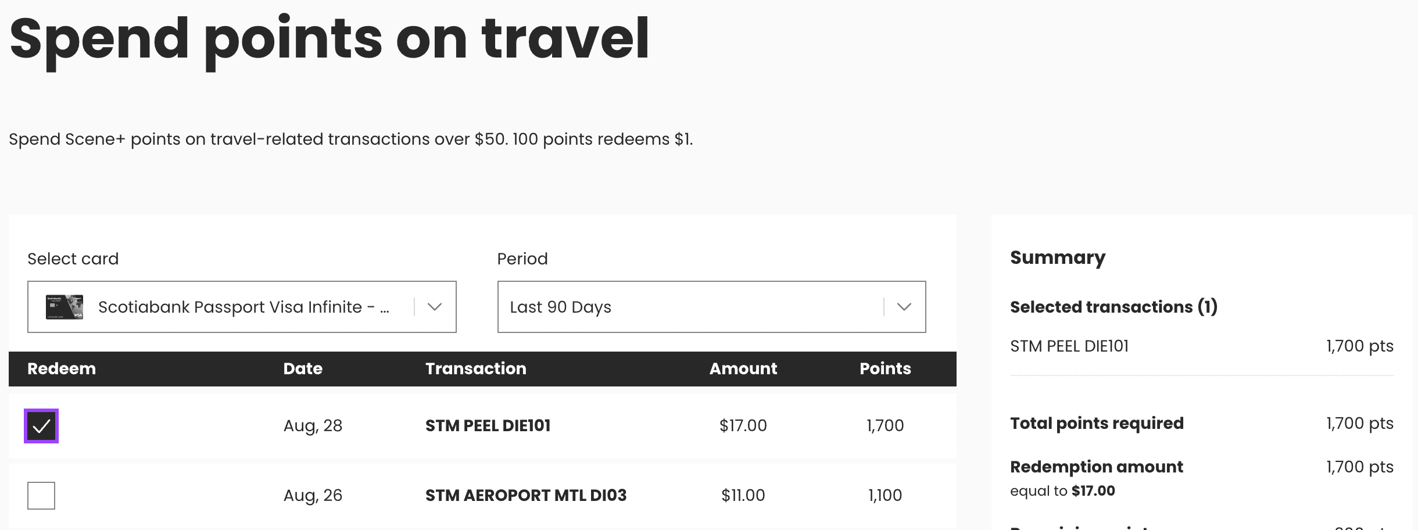Open the Period dropdown chevron
This screenshot has height=530, width=1418.
click(904, 307)
